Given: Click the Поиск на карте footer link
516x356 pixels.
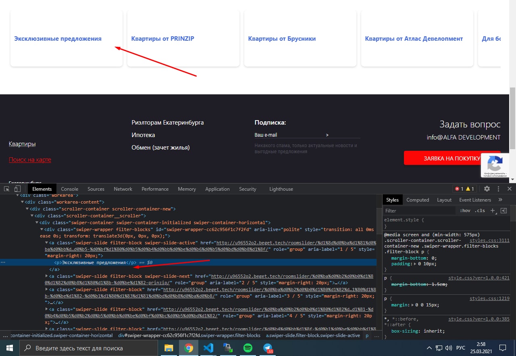Looking at the screenshot, I should pyautogui.click(x=30, y=160).
